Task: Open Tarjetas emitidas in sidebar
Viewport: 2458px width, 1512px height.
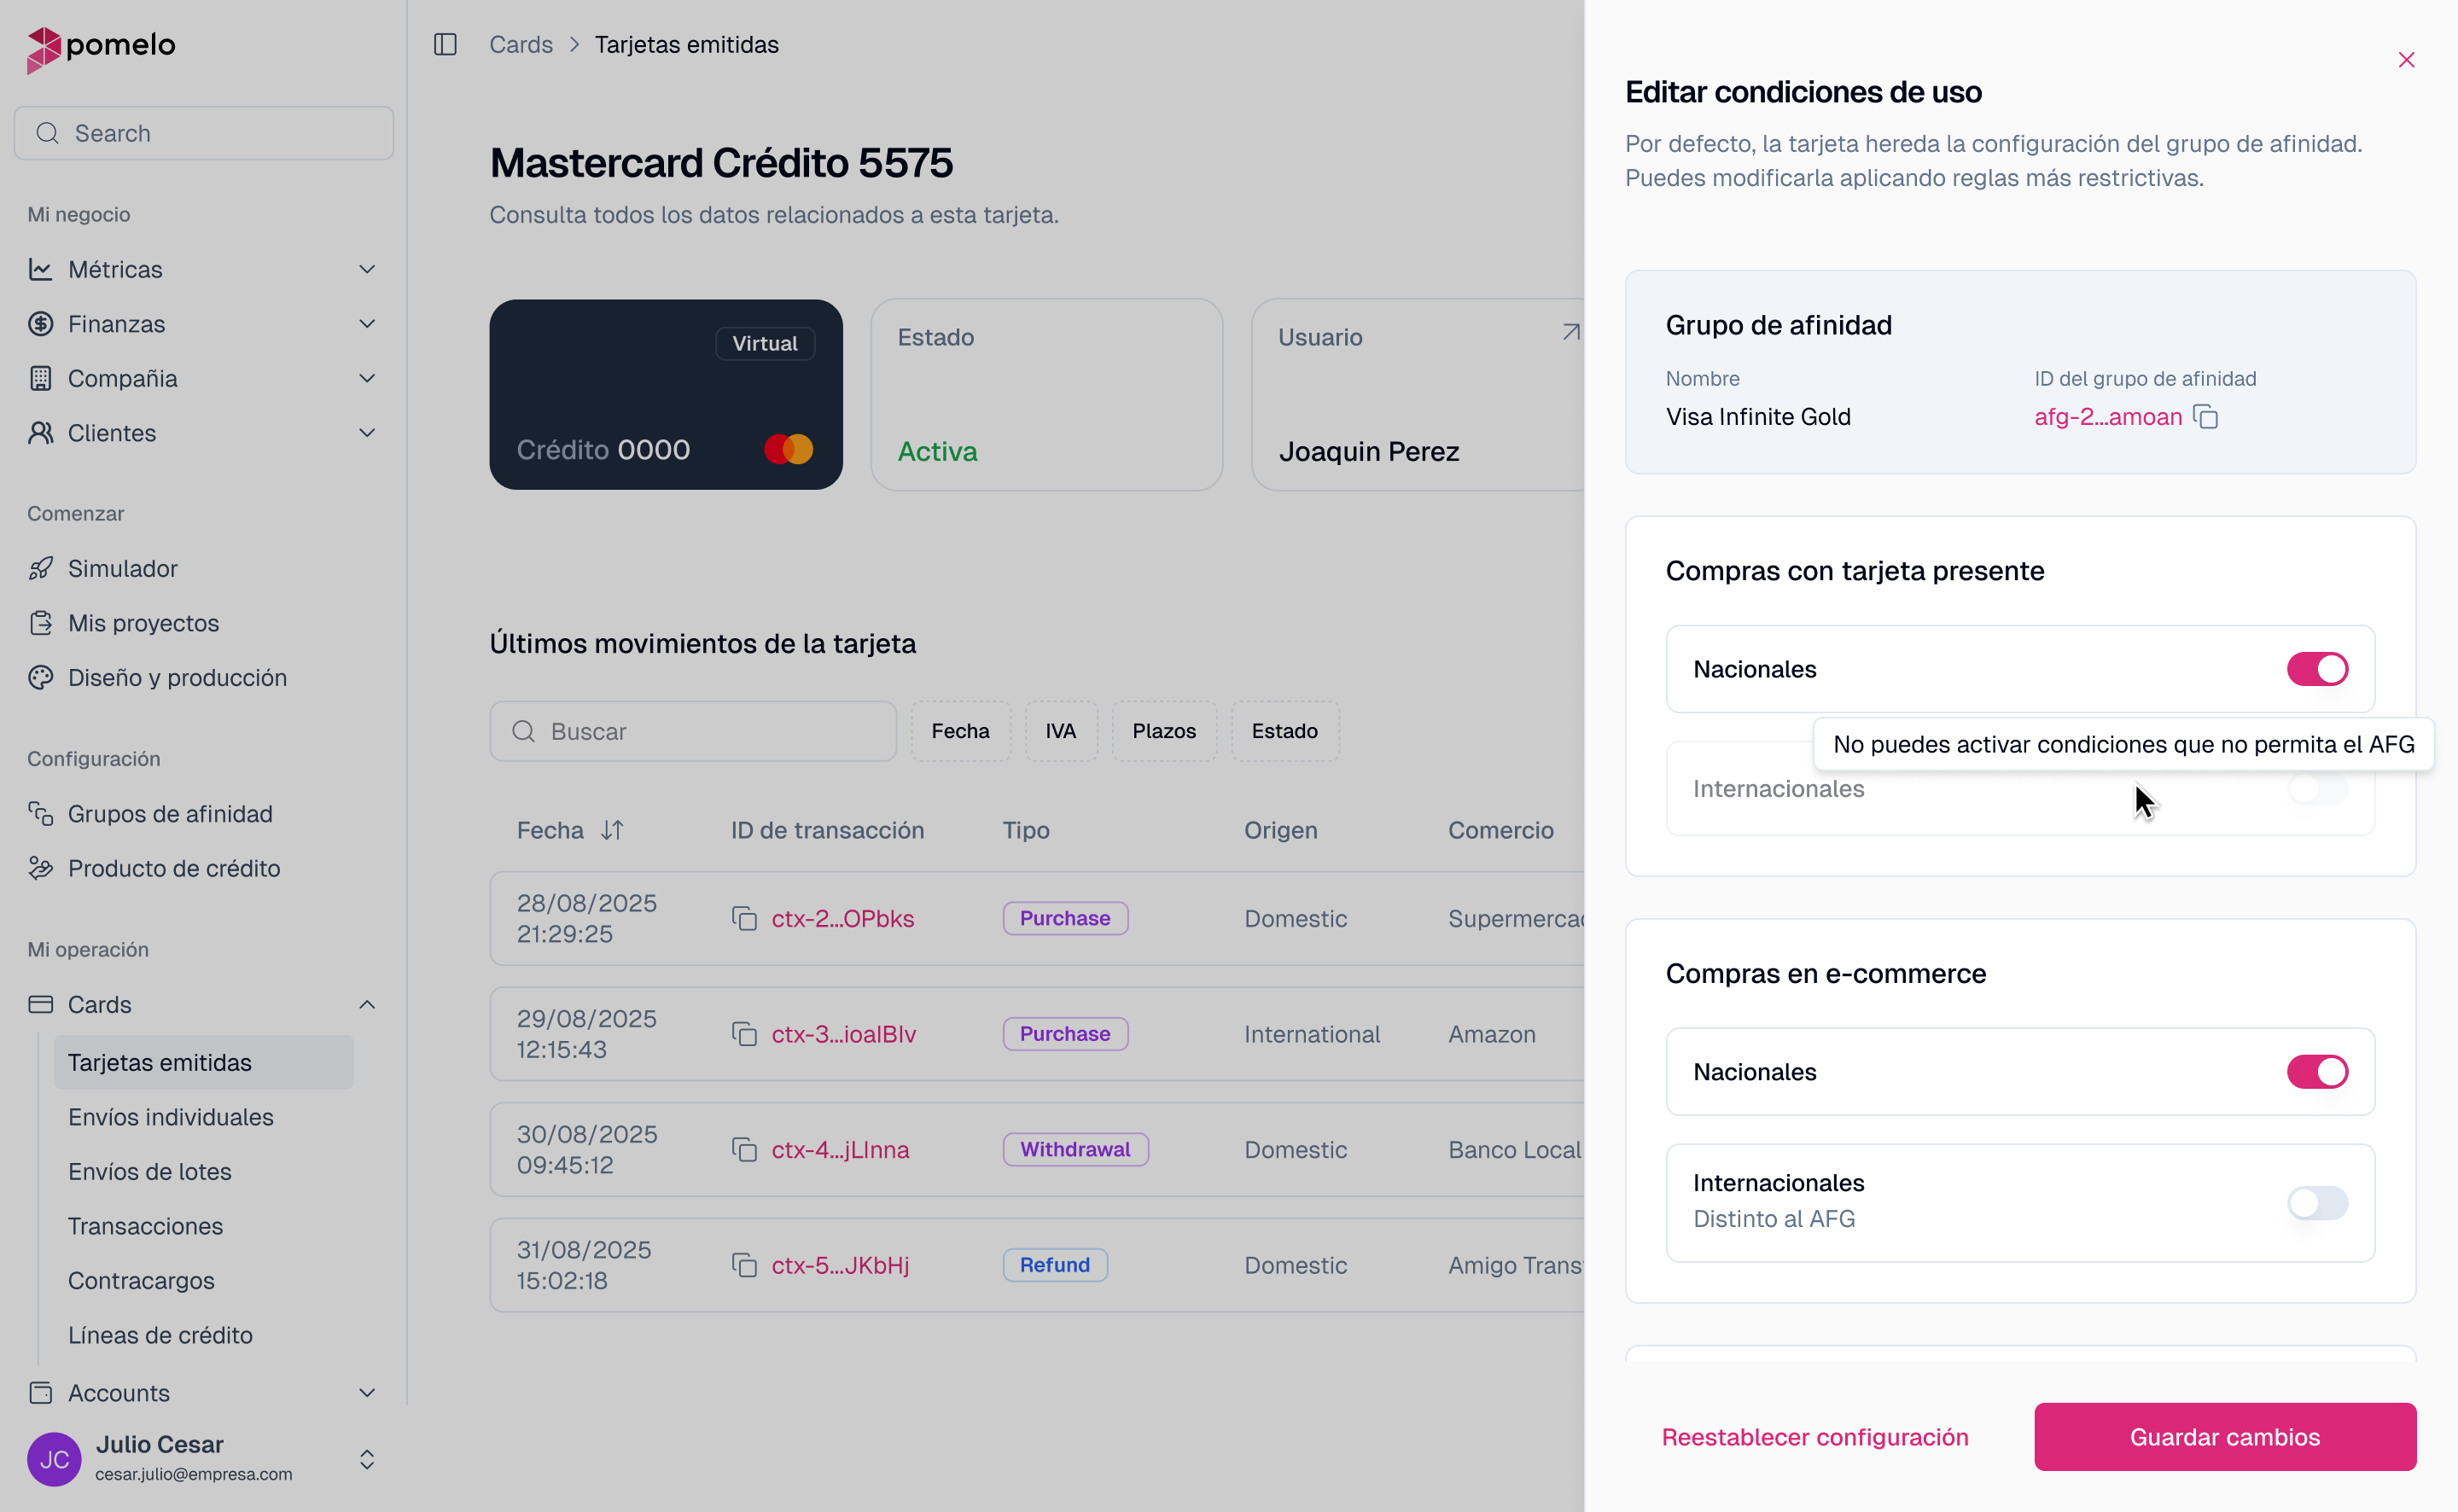Action: point(204,1062)
